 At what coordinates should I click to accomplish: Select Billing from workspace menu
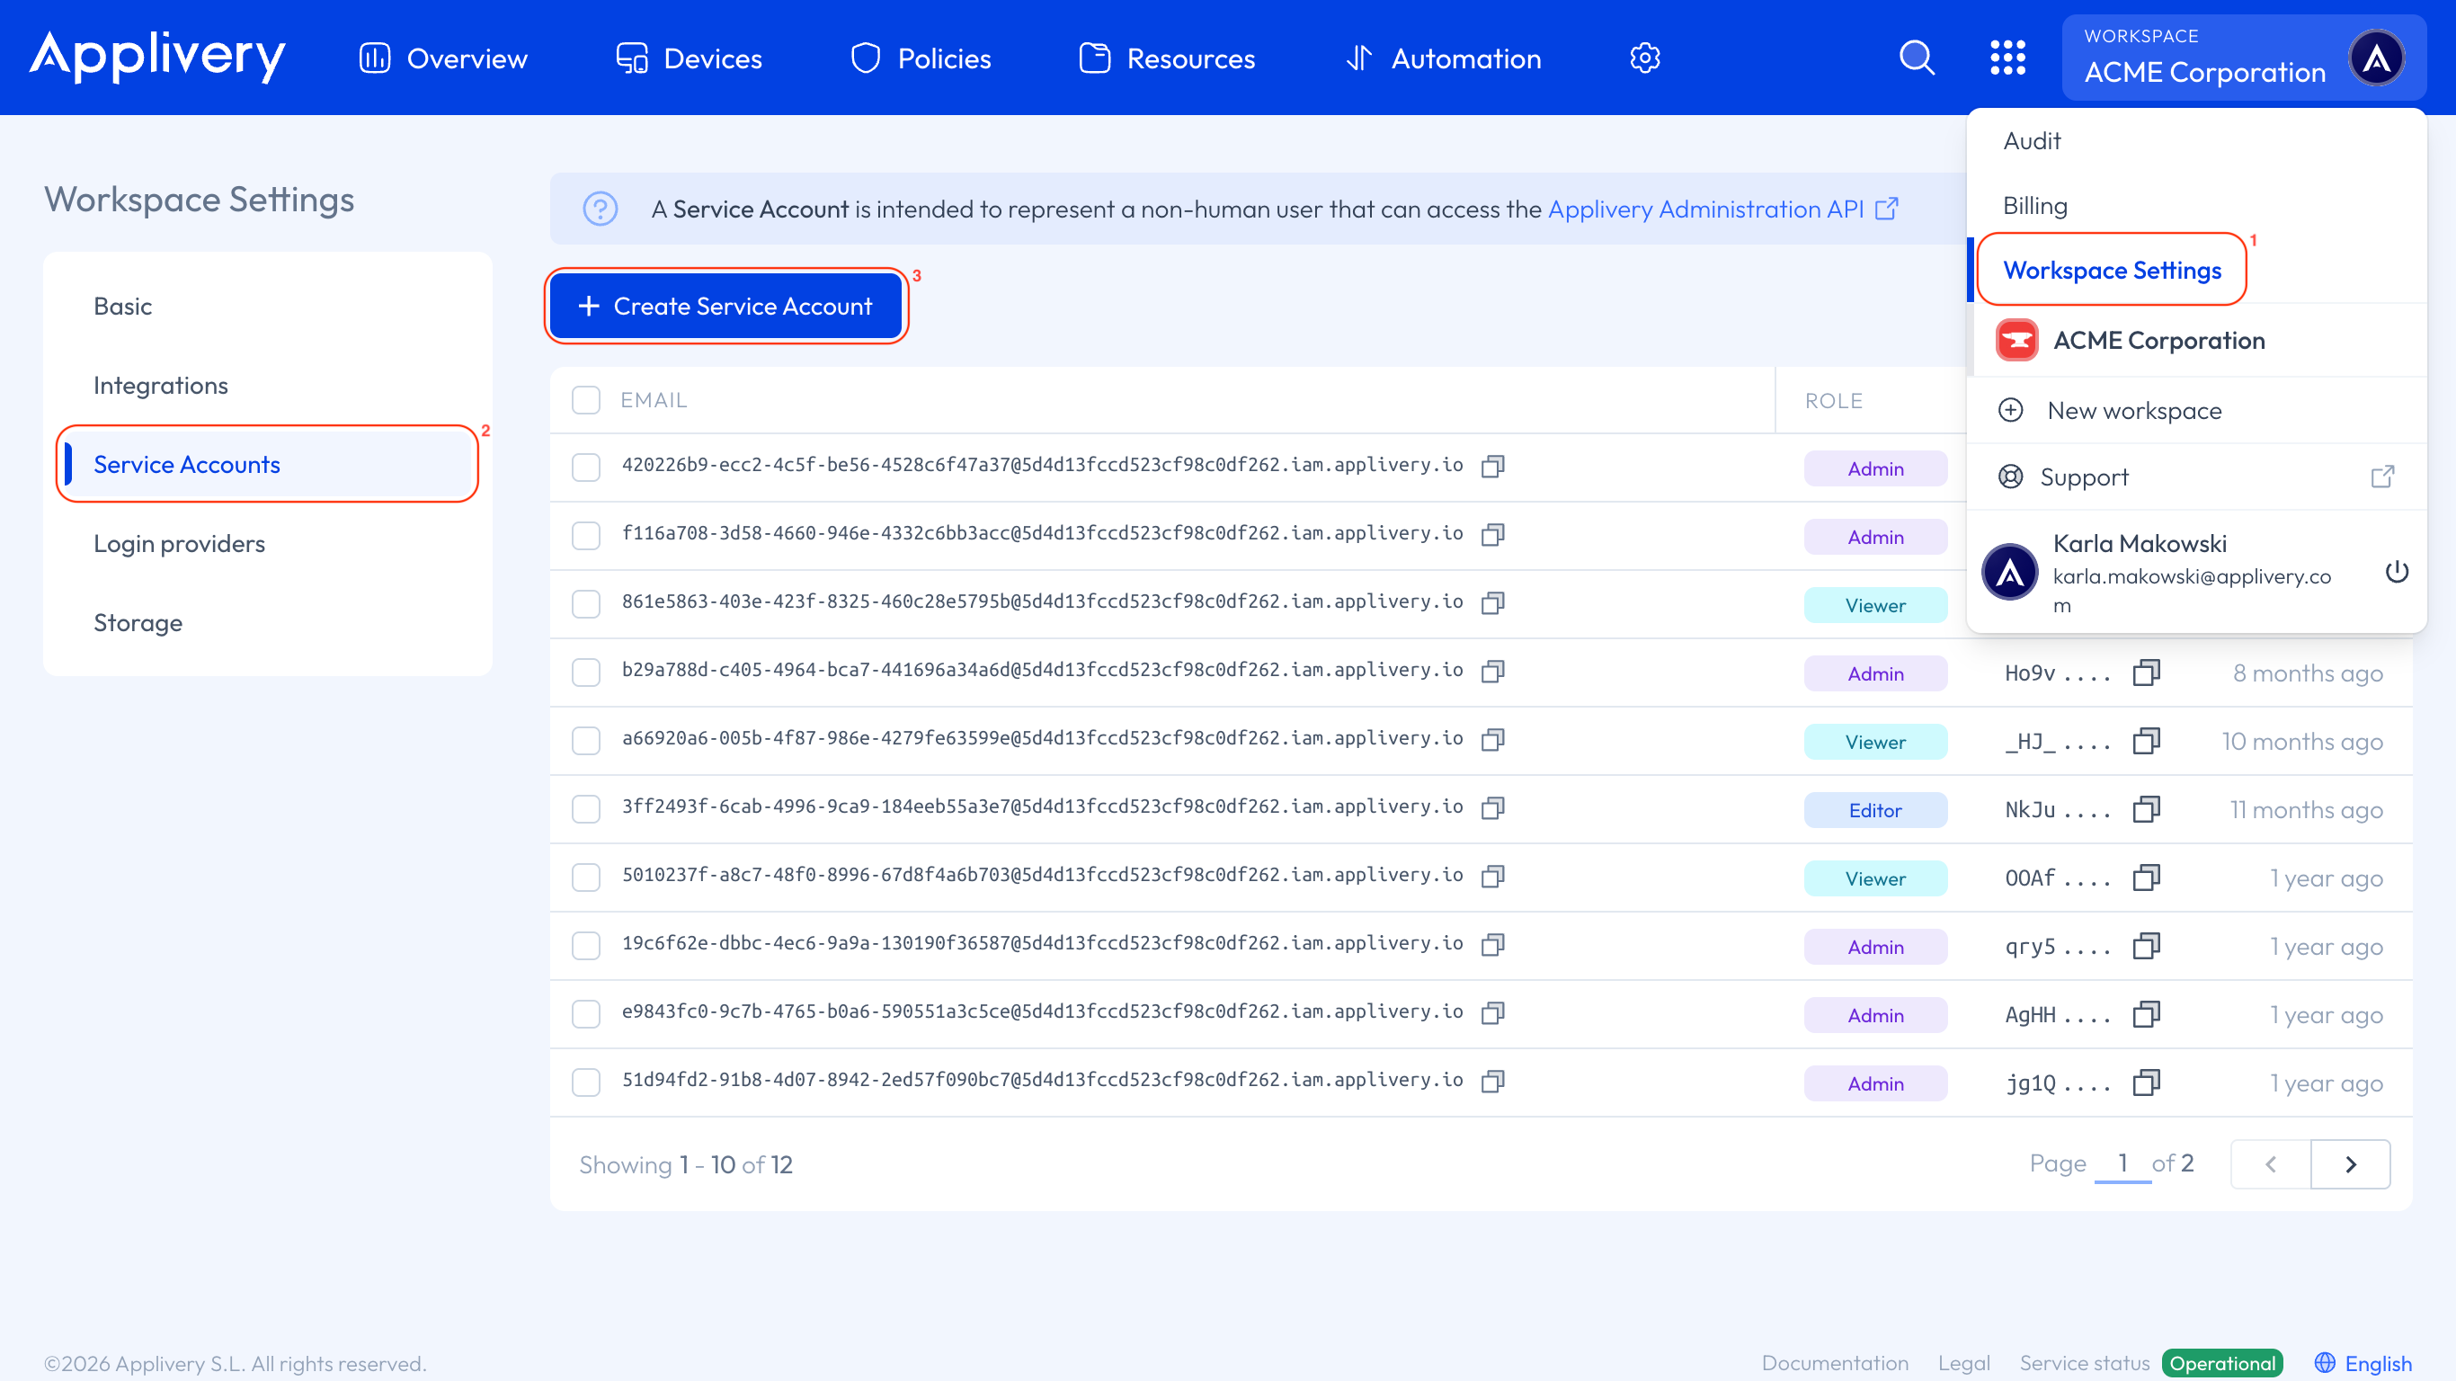click(2034, 206)
